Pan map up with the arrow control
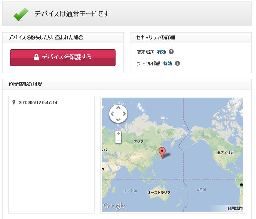Image resolution: width=256 pixels, height=219 pixels. [x=118, y=107]
